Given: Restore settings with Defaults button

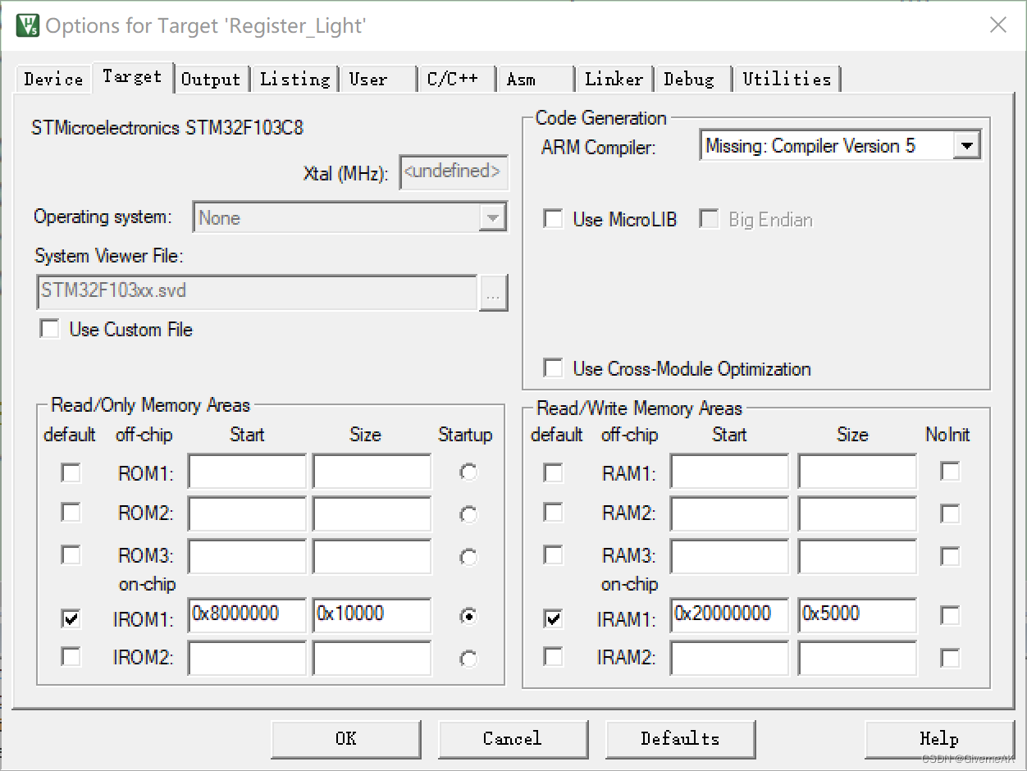Looking at the screenshot, I should tap(680, 738).
